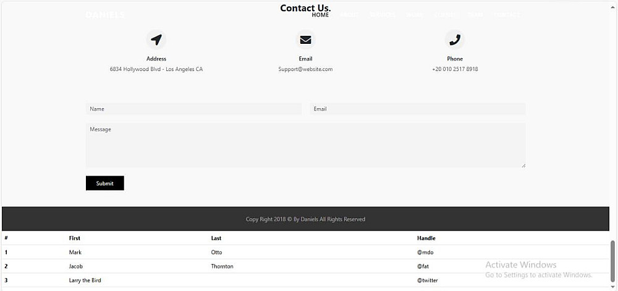The width and height of the screenshot is (618, 291).
Task: Click row number 3 cell
Action: pos(6,280)
